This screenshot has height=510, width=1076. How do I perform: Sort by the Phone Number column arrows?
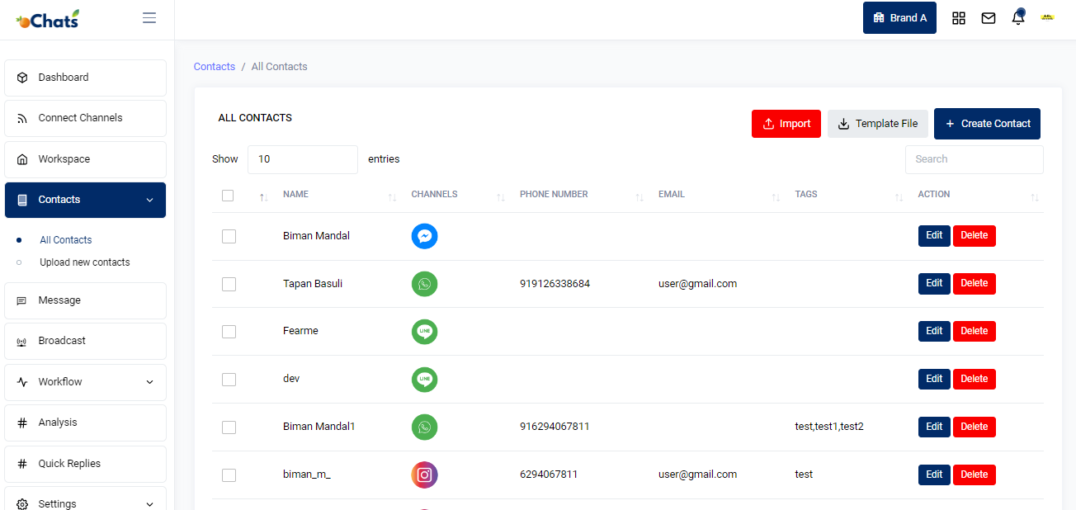[x=639, y=197]
